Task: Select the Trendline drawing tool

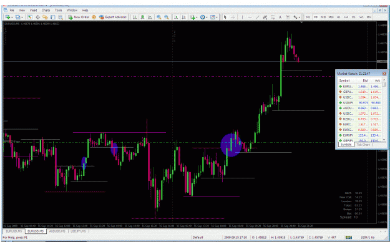Action: pyautogui.click(x=258, y=17)
